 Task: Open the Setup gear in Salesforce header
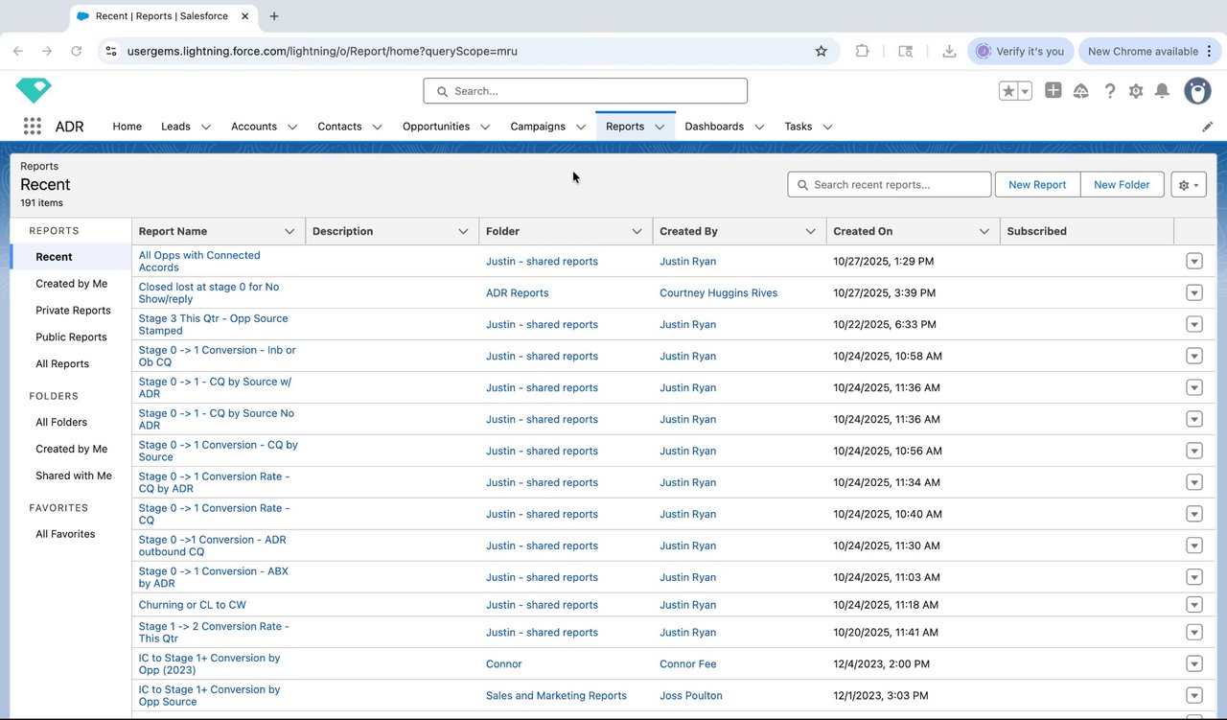click(x=1136, y=91)
